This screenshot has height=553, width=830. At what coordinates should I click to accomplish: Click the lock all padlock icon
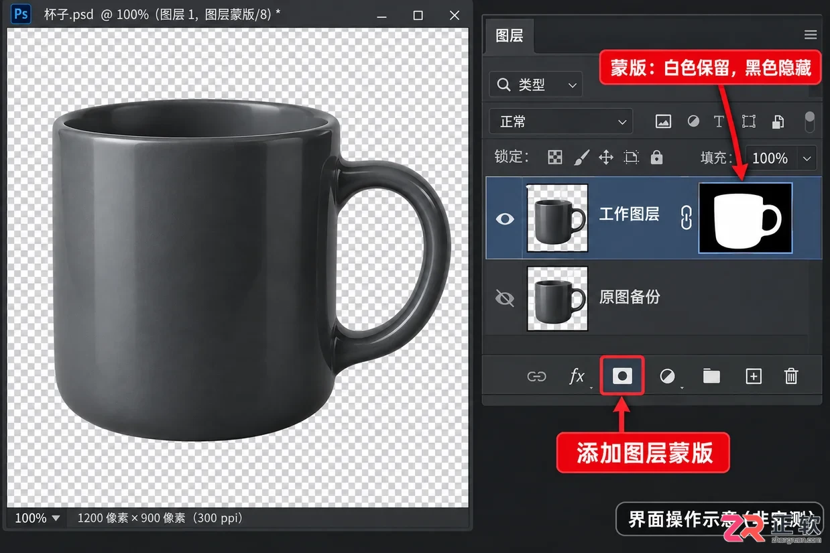click(656, 158)
